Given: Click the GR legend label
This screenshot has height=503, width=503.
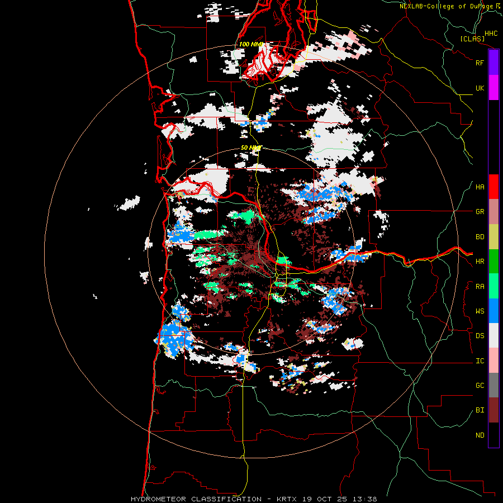Looking at the screenshot, I should [480, 212].
